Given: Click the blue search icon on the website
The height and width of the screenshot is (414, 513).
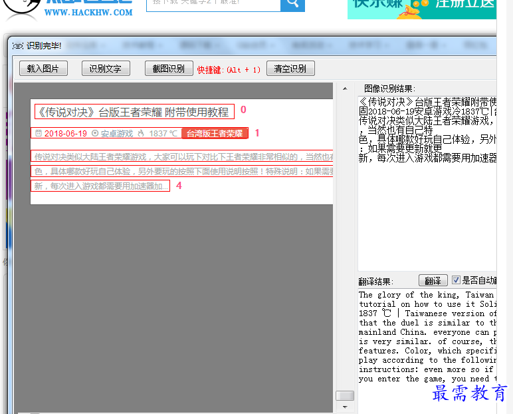Looking at the screenshot, I should point(292,4).
